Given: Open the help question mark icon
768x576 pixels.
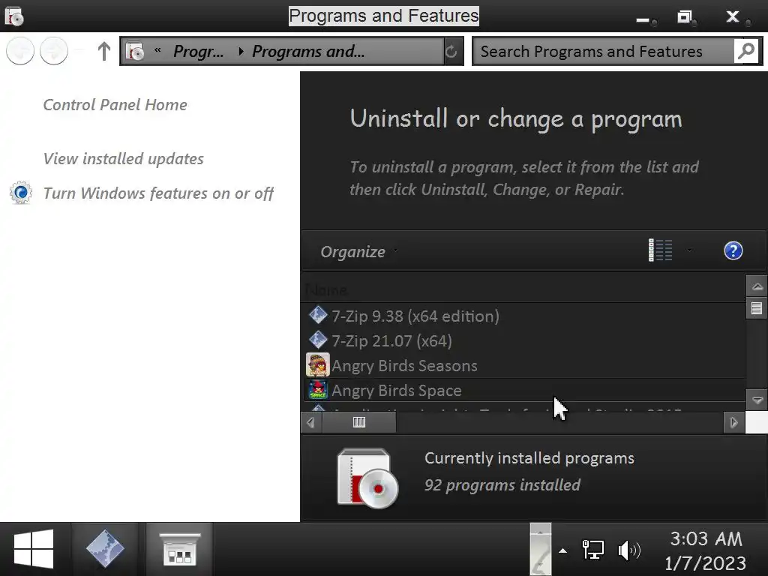Looking at the screenshot, I should pos(733,250).
